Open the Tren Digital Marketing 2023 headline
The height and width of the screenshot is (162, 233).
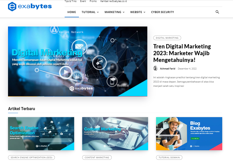(182, 53)
